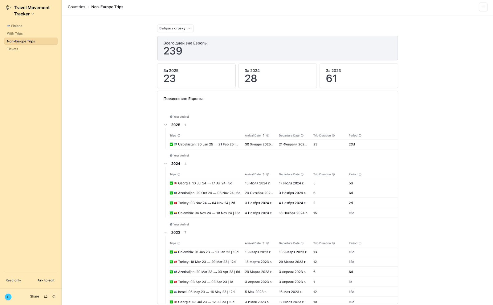Click the Share button
This screenshot has height=305, width=493.
click(35, 296)
